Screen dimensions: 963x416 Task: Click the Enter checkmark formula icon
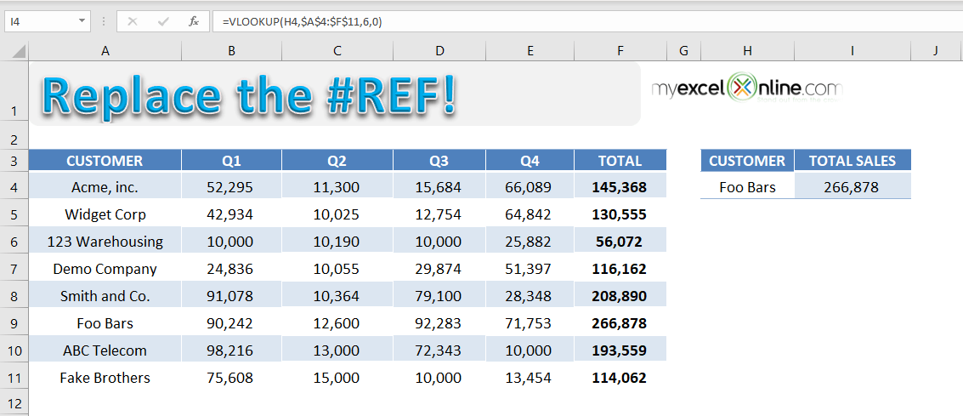[162, 21]
